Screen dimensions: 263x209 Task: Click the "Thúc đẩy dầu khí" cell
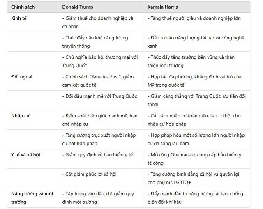[x=95, y=42]
